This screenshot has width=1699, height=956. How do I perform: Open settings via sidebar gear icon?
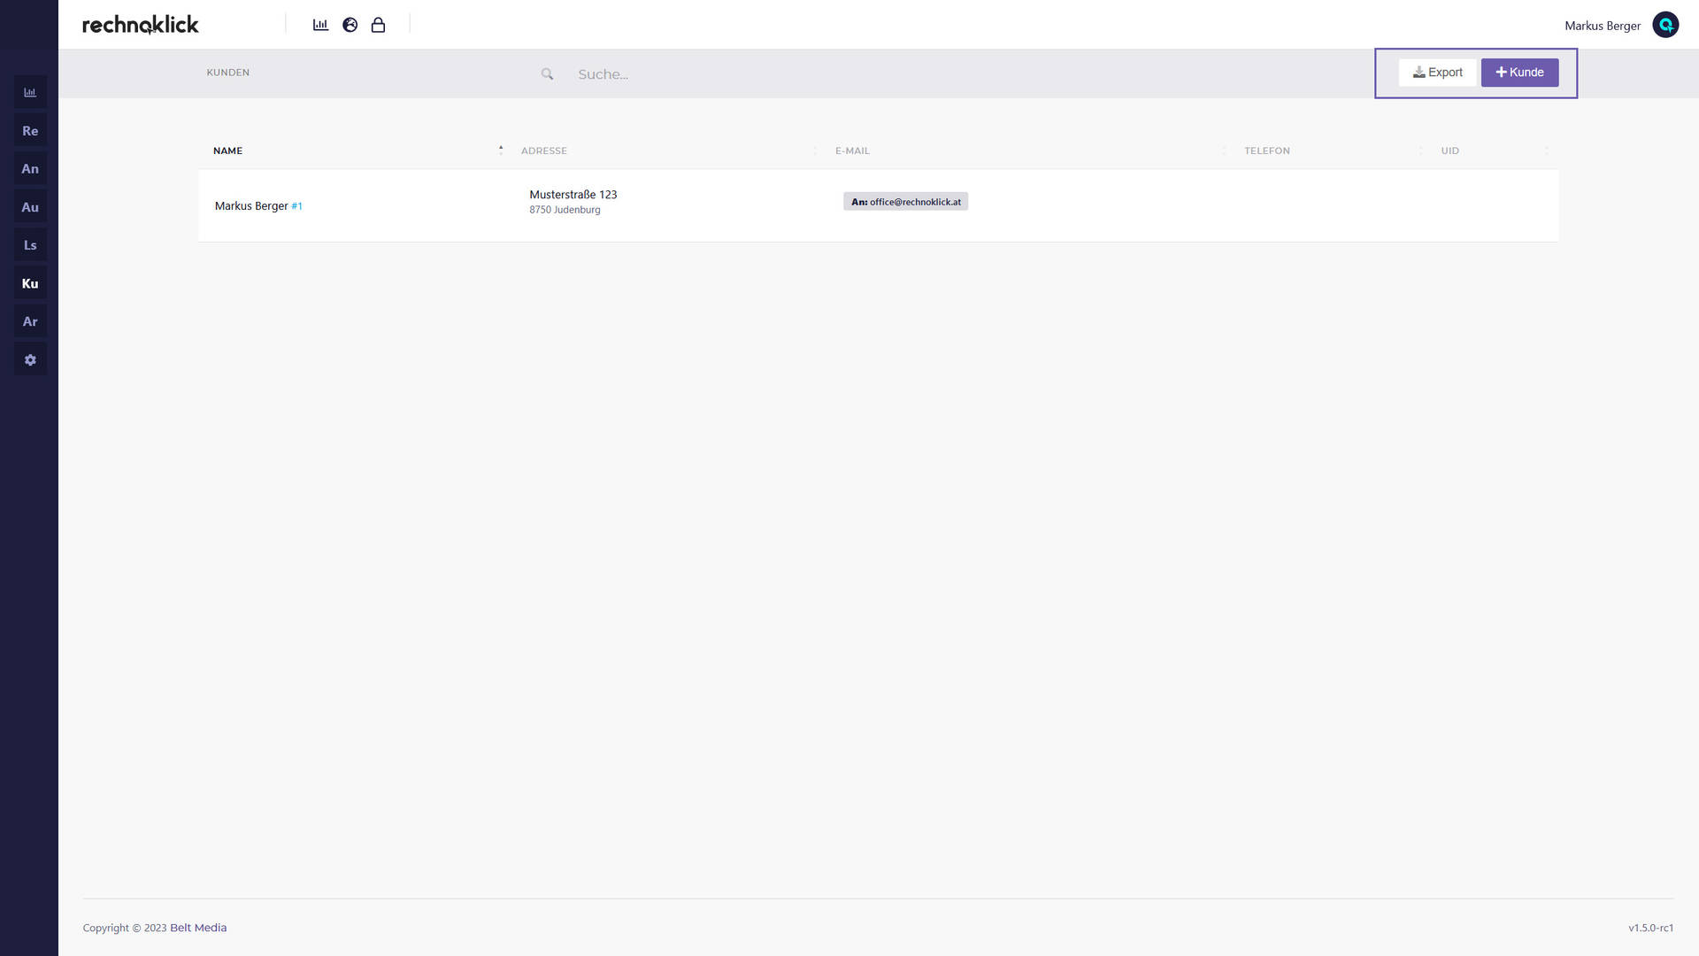point(30,360)
